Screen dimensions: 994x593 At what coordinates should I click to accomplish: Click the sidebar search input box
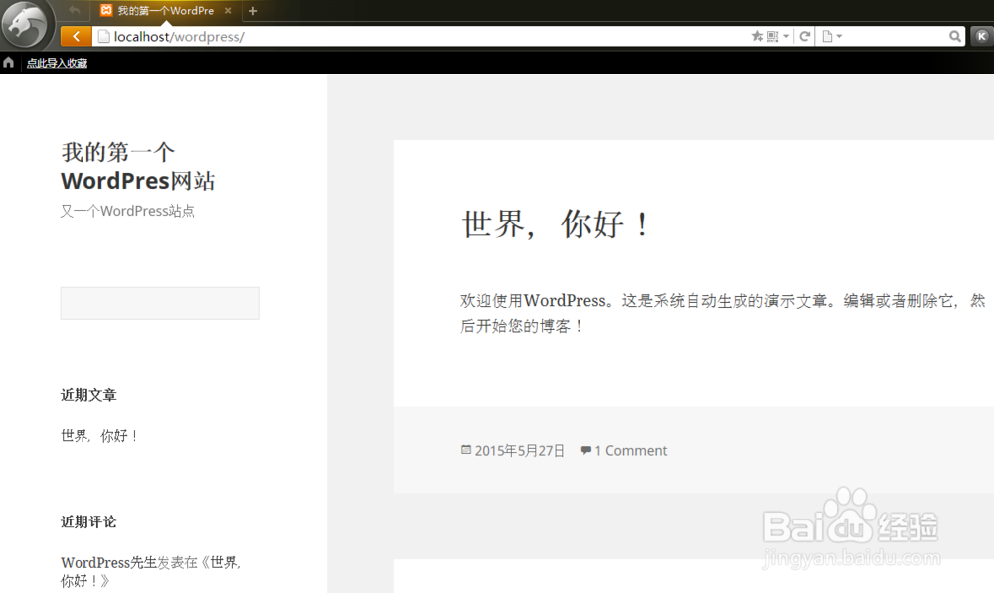pos(159,303)
